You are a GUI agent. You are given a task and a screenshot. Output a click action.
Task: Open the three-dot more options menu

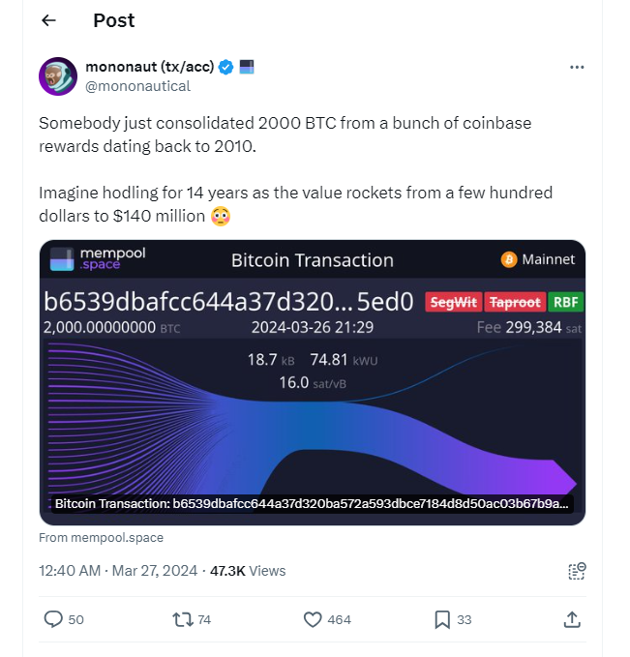tap(577, 67)
